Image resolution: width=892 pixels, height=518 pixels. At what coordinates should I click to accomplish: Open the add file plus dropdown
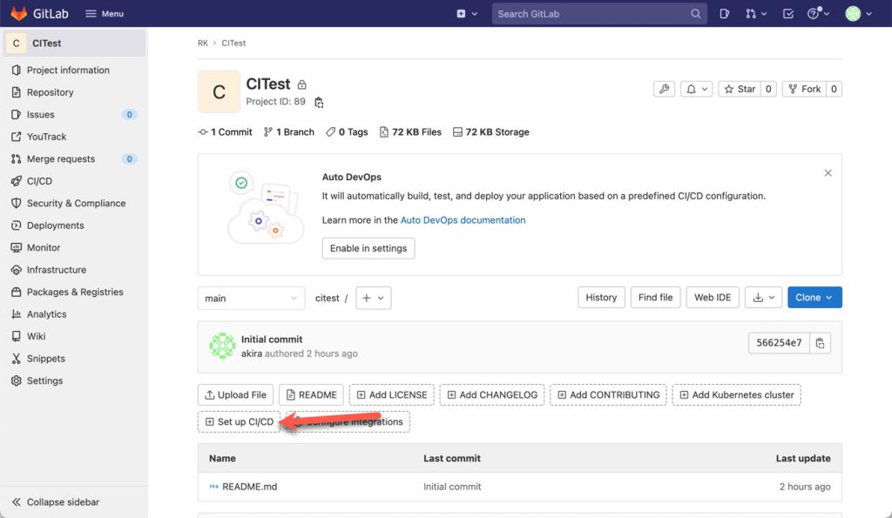coord(373,298)
